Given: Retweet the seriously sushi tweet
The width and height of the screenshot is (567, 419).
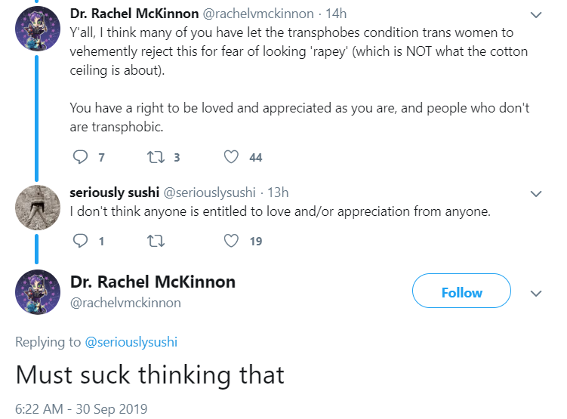Looking at the screenshot, I should tap(156, 241).
